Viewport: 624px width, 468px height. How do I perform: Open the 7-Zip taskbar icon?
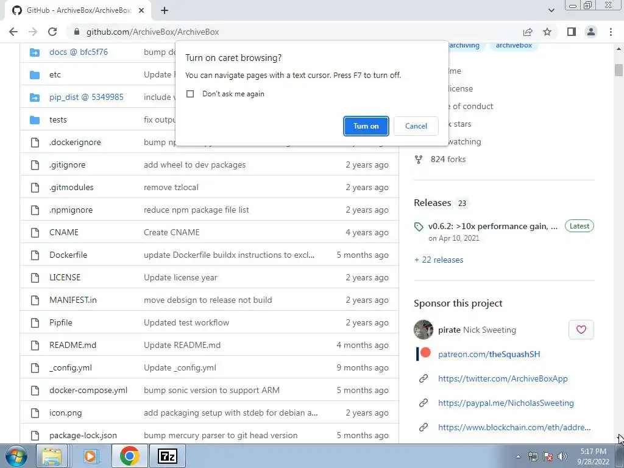pos(167,456)
